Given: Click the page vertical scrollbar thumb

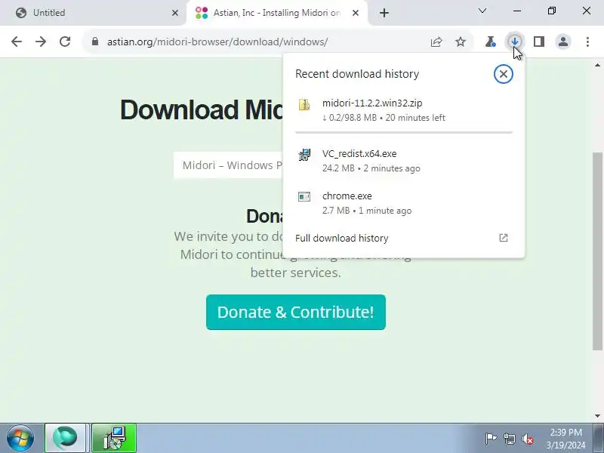Looking at the screenshot, I should [x=597, y=251].
